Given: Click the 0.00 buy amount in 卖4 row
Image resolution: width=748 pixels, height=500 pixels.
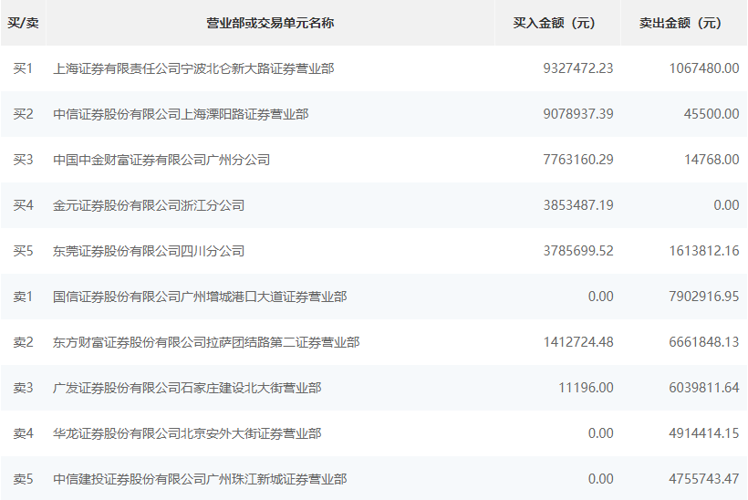Looking at the screenshot, I should [x=600, y=433].
